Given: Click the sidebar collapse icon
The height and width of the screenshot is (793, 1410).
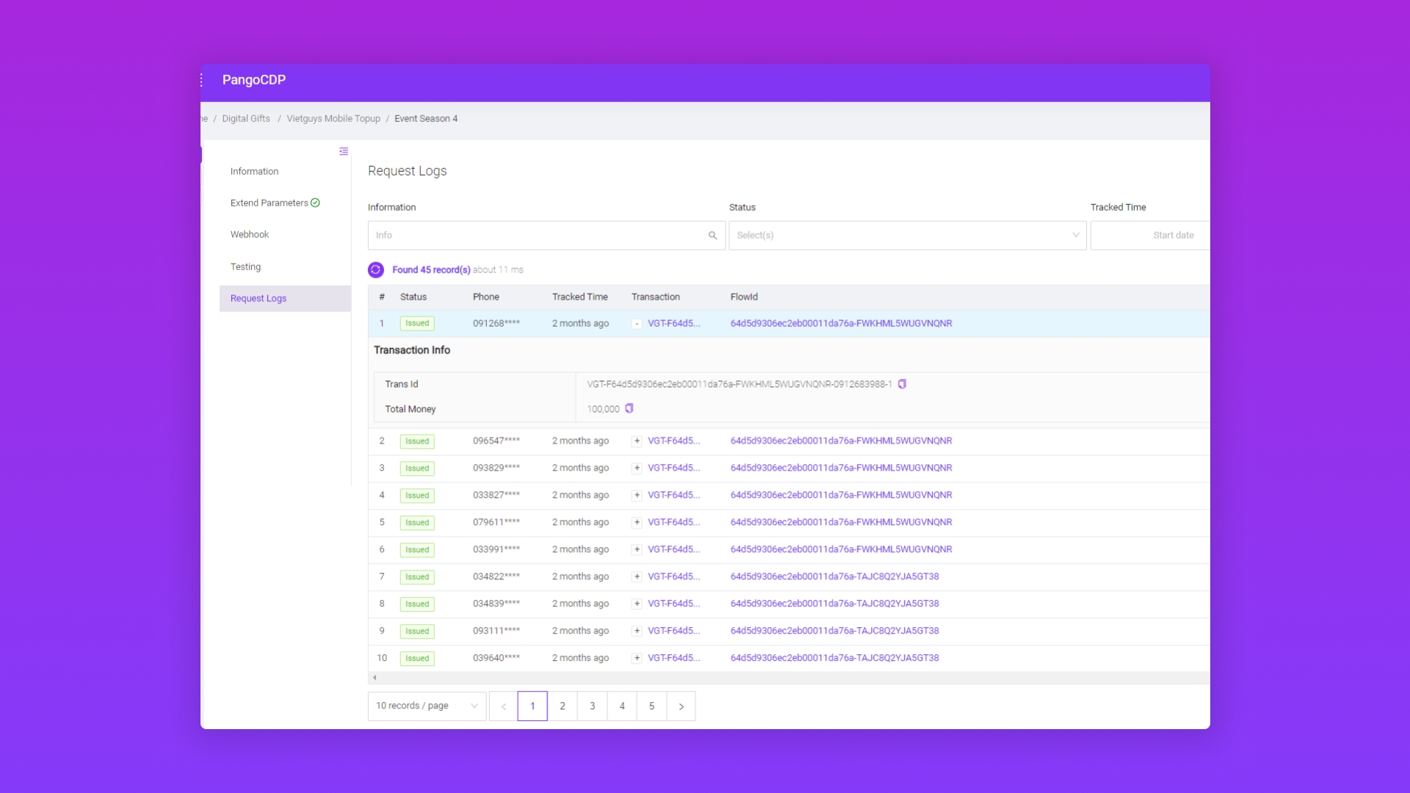Looking at the screenshot, I should [x=344, y=151].
